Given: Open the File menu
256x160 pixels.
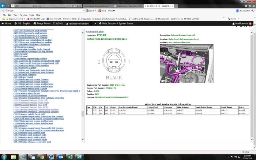Looking at the screenshot, I should (x=4, y=15).
